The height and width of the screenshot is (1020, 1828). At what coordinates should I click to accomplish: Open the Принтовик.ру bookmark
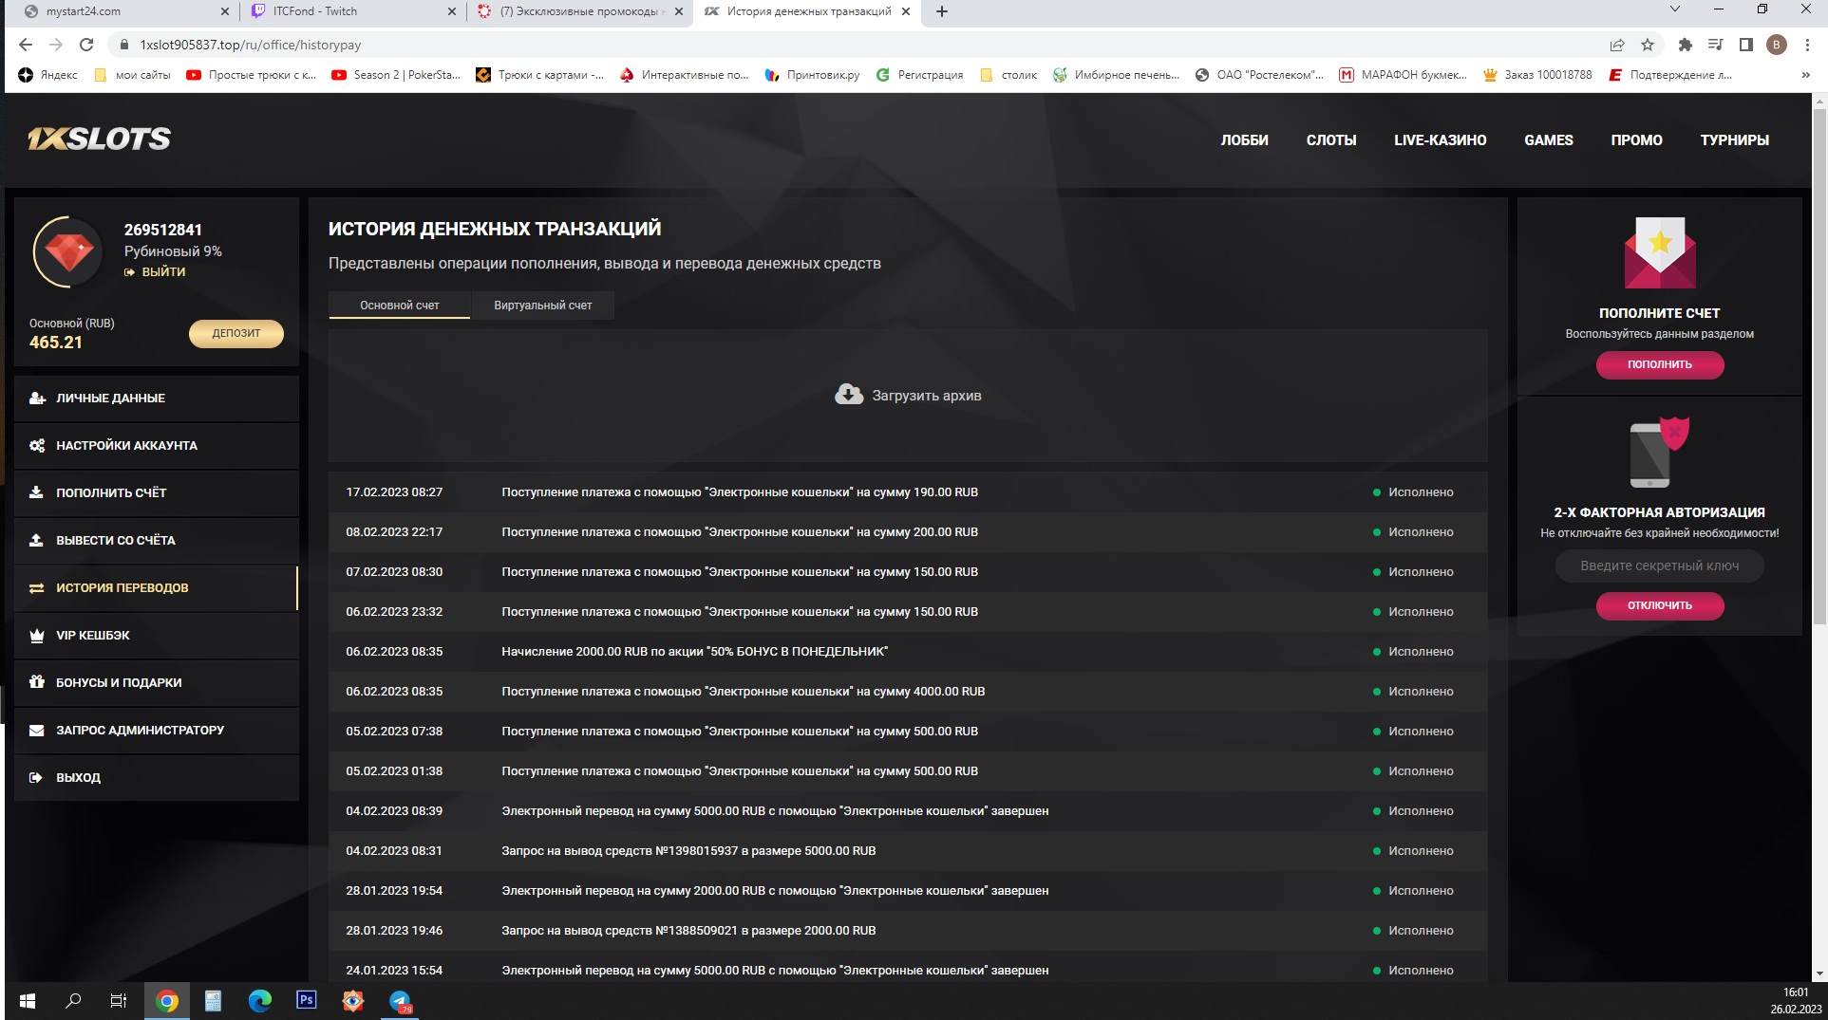click(x=812, y=75)
